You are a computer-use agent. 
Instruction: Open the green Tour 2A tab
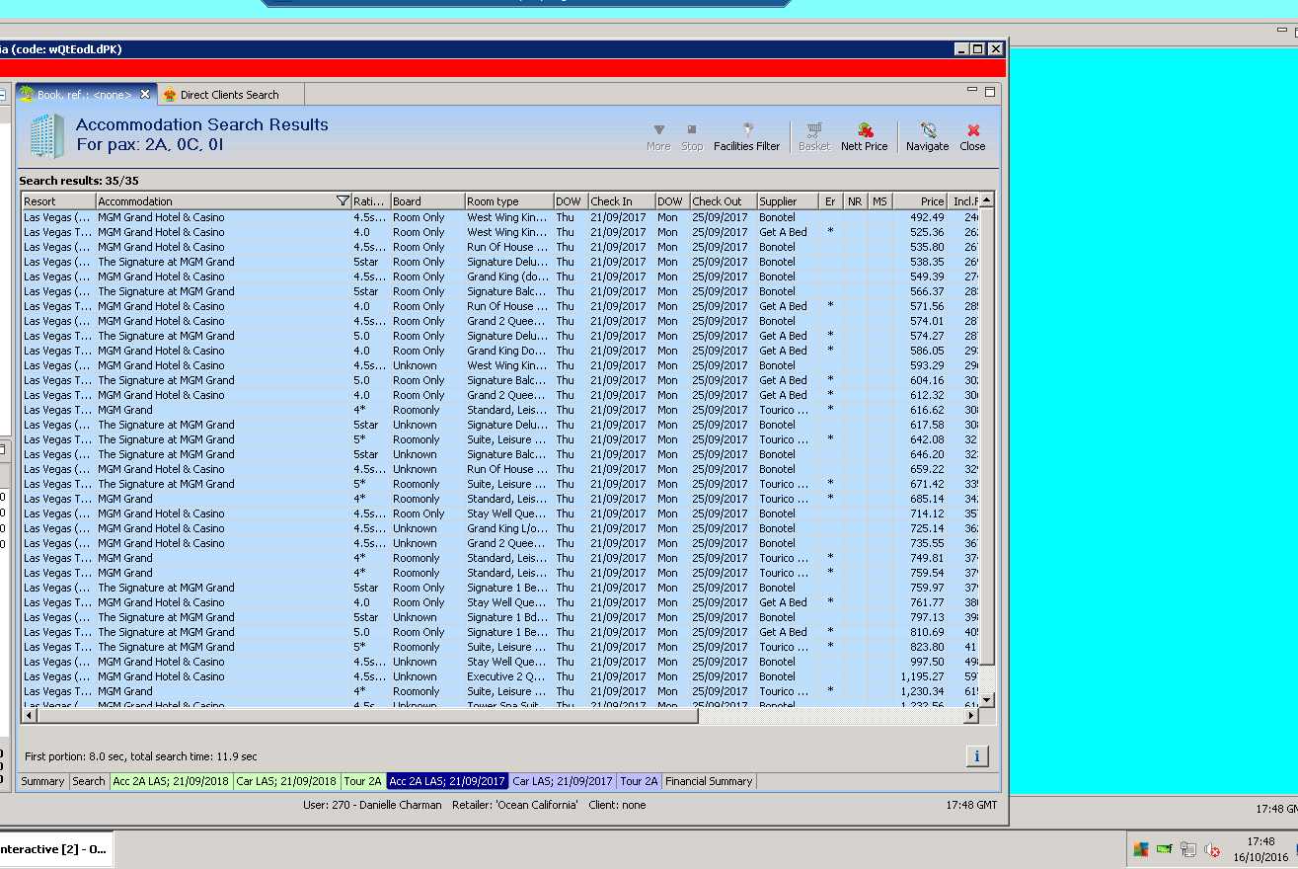coord(362,781)
